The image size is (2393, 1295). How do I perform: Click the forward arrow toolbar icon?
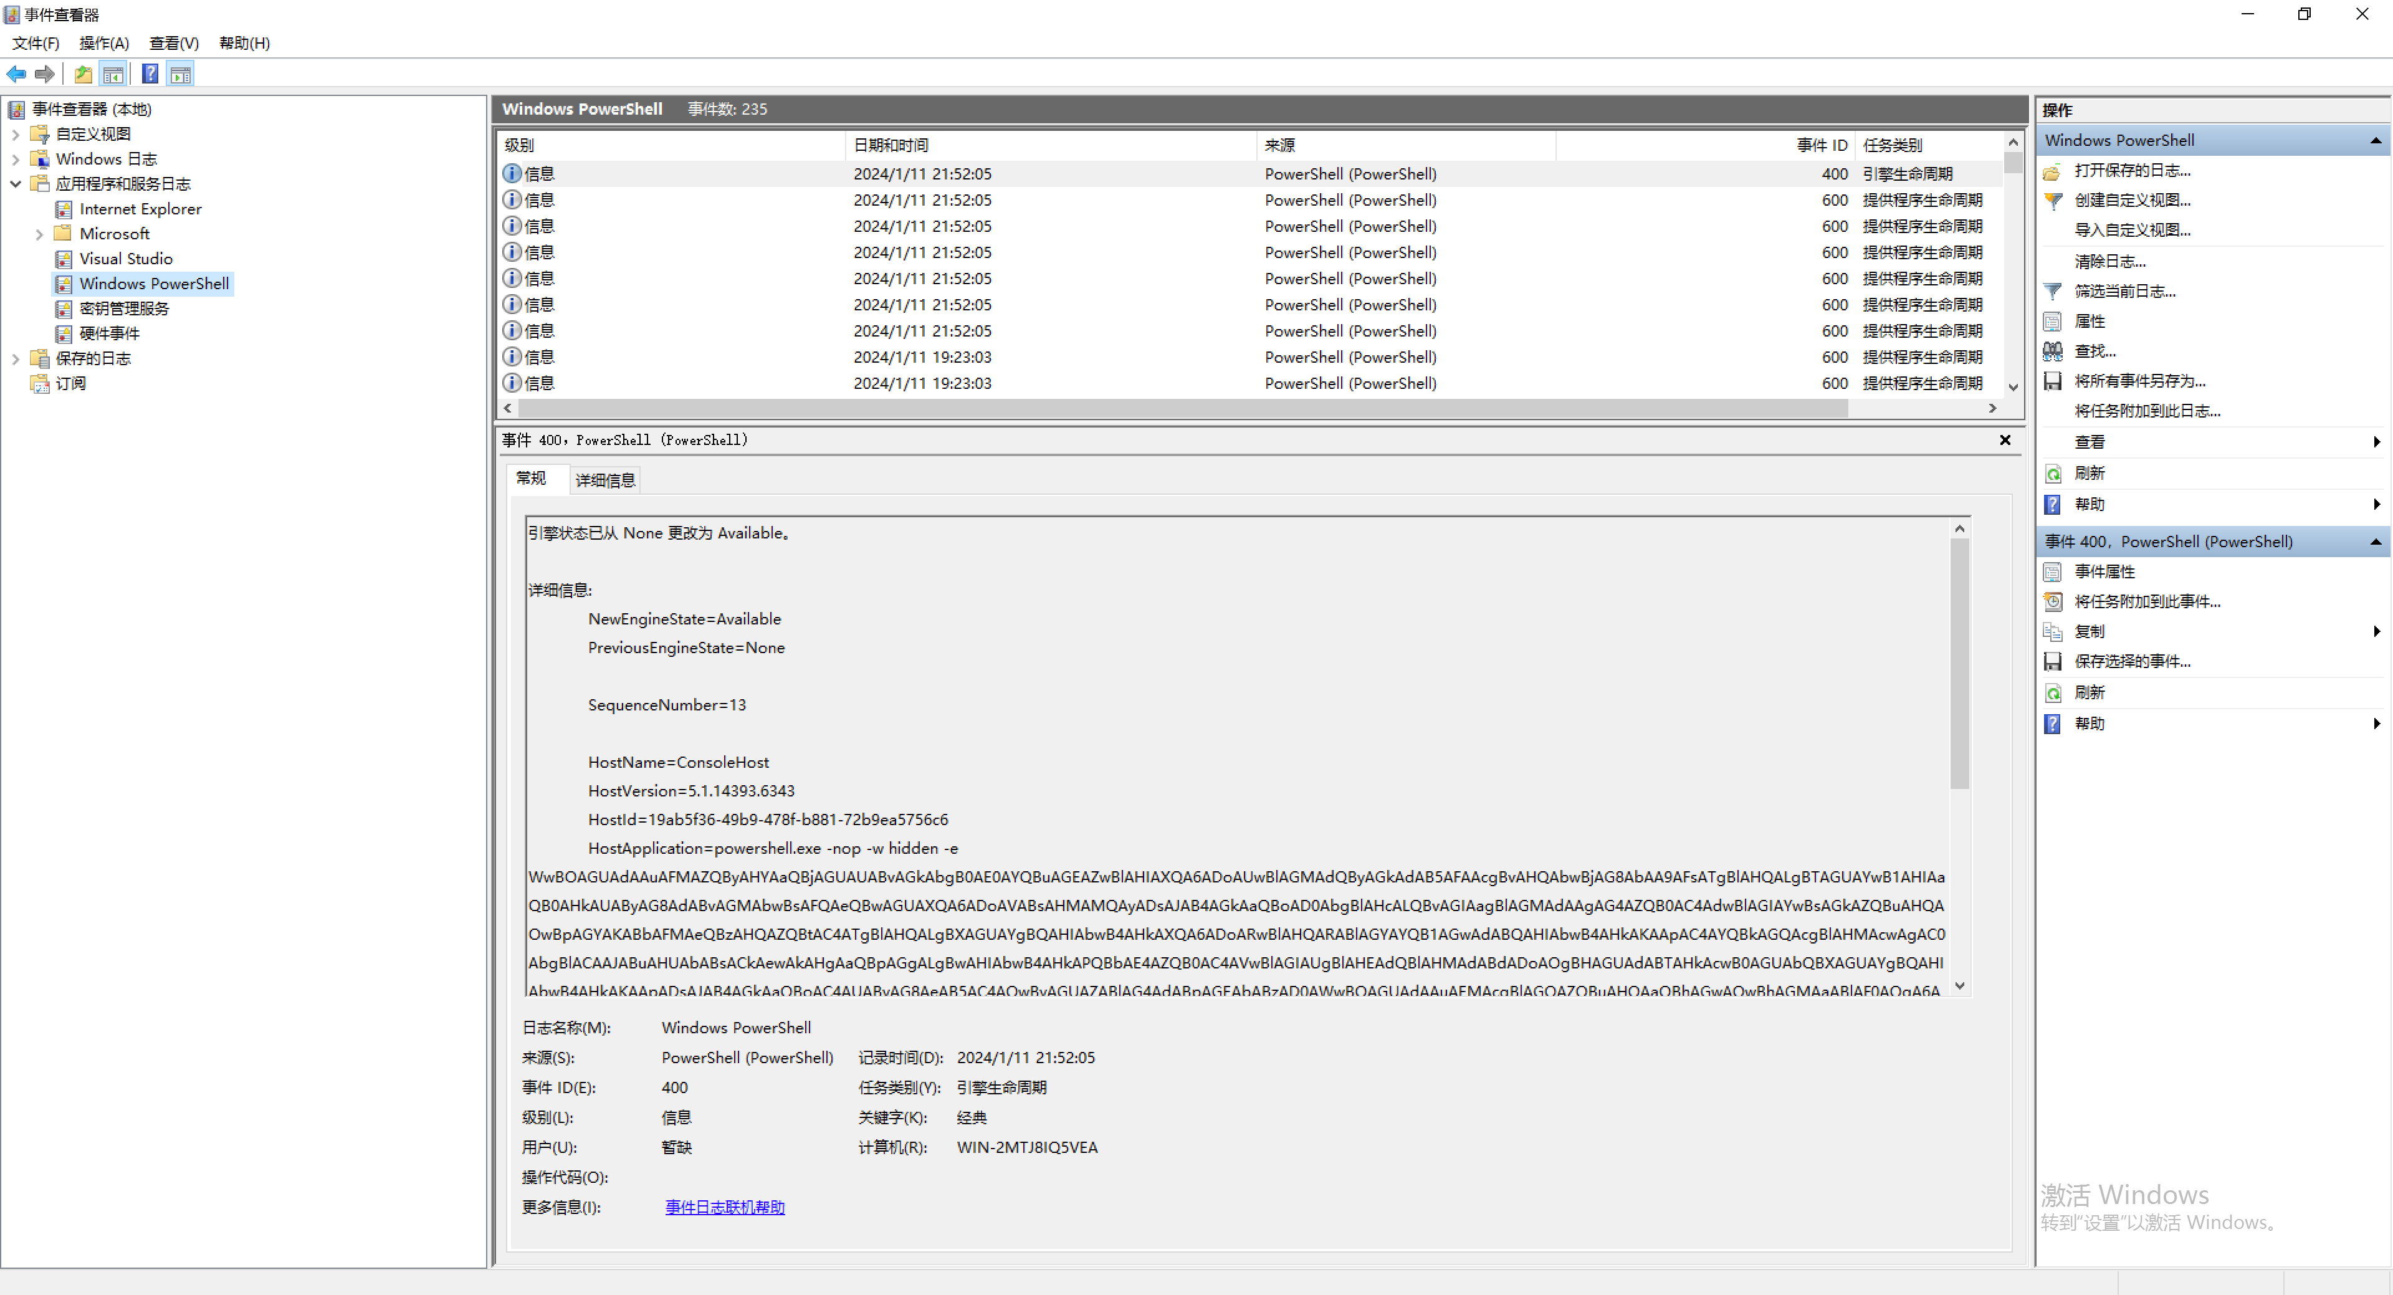(44, 74)
